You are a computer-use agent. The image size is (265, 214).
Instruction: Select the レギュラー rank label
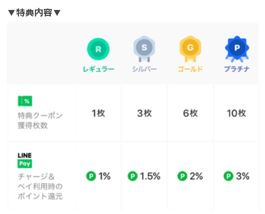pyautogui.click(x=99, y=69)
